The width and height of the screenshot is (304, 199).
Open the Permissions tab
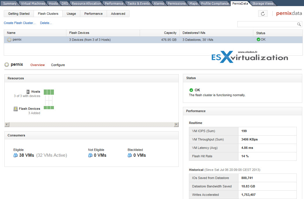[x=176, y=3]
